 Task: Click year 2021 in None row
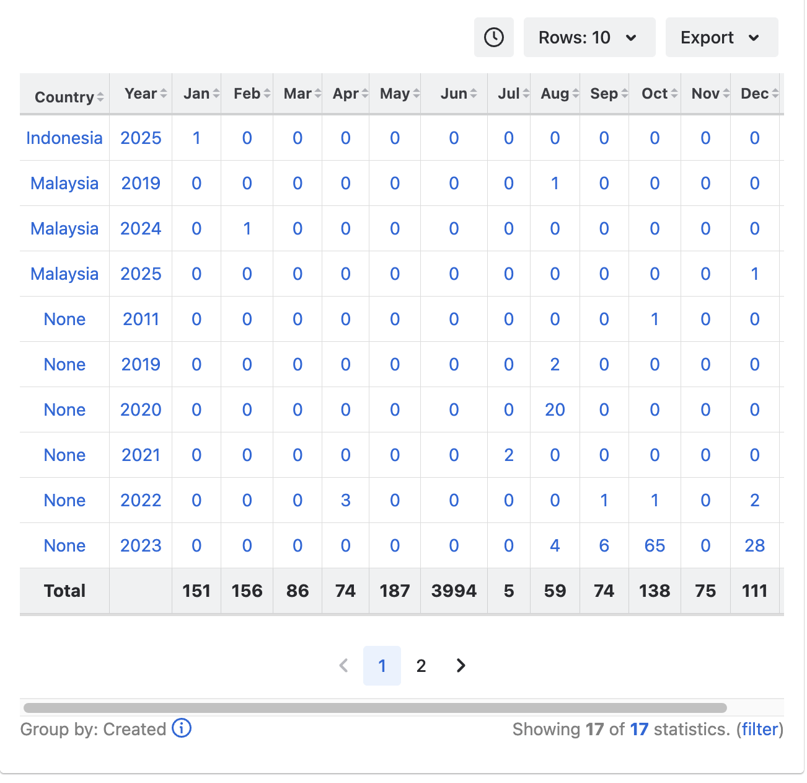coord(141,455)
